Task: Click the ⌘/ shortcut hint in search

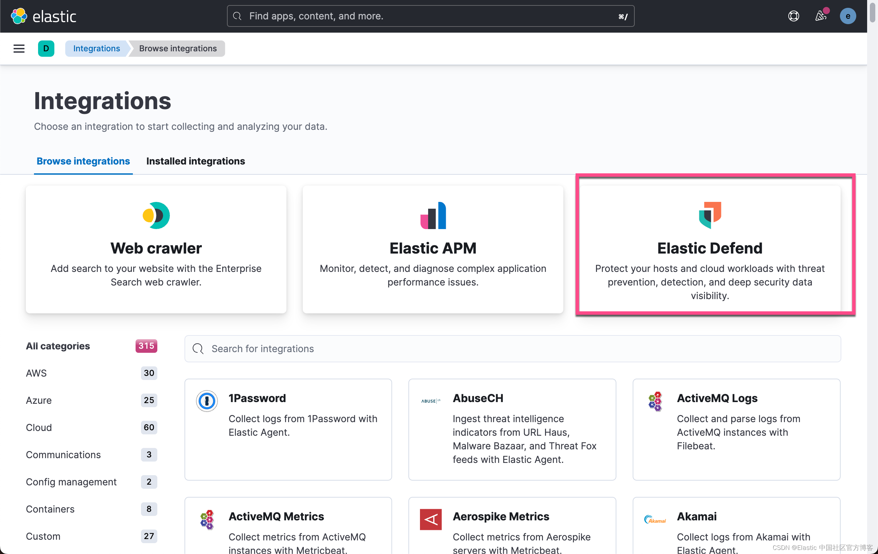Action: [623, 16]
